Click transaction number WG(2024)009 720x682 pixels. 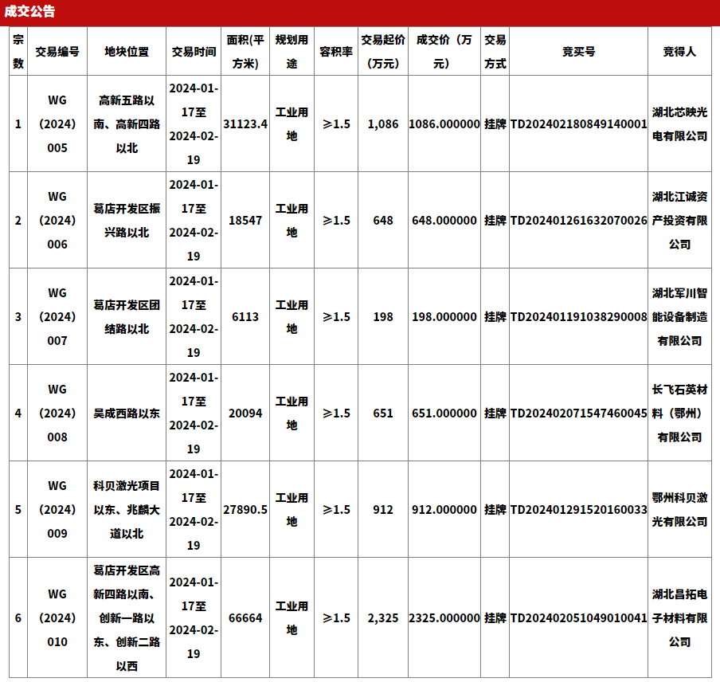57,510
